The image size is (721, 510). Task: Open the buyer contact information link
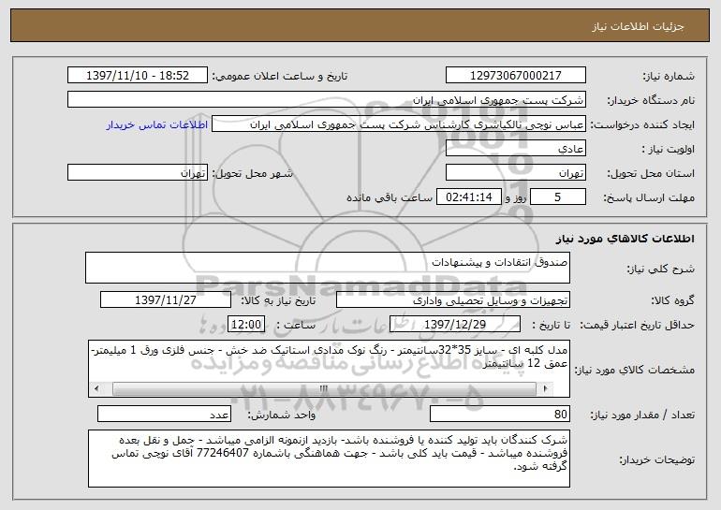pos(156,125)
